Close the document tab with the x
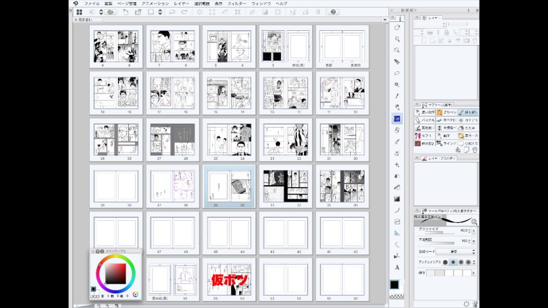The image size is (548, 308). pyautogui.click(x=76, y=20)
